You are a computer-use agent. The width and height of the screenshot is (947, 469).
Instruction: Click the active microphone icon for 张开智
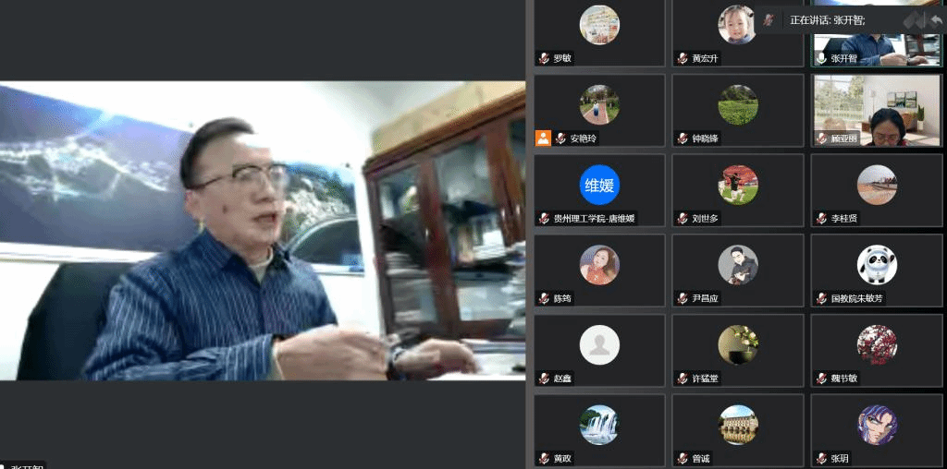click(821, 58)
